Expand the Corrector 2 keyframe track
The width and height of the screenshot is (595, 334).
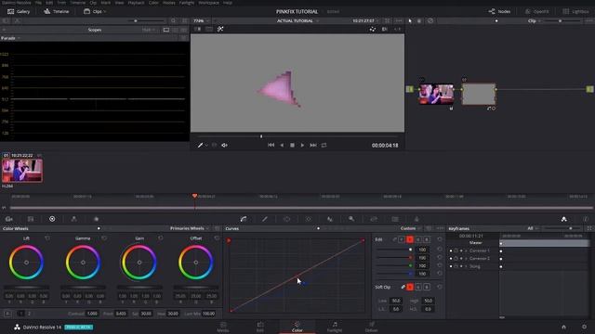point(466,259)
